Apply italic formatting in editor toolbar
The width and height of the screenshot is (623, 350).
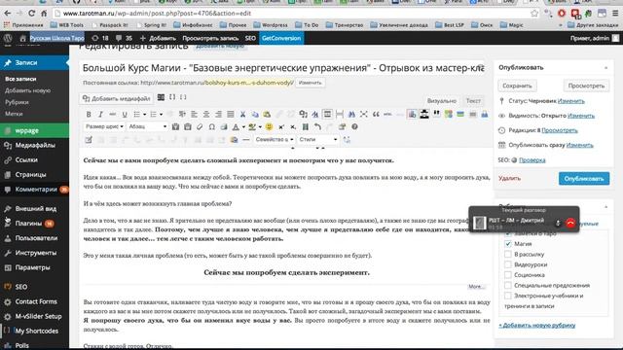point(100,115)
